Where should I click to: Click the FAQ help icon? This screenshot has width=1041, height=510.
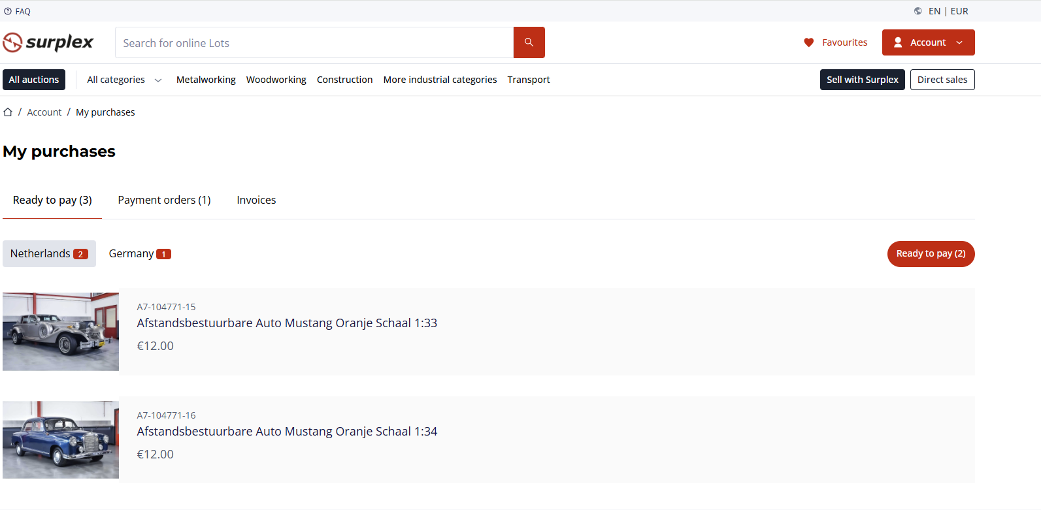8,11
